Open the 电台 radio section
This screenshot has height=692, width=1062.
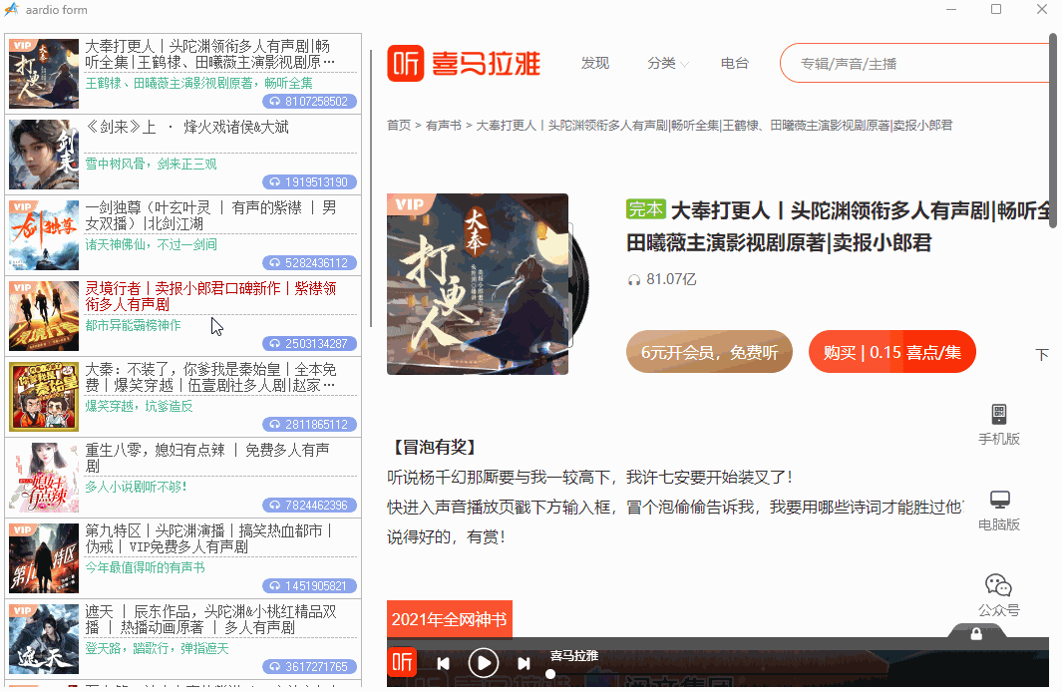point(735,64)
